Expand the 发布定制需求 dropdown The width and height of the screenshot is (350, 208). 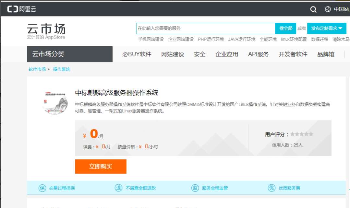pyautogui.click(x=327, y=28)
